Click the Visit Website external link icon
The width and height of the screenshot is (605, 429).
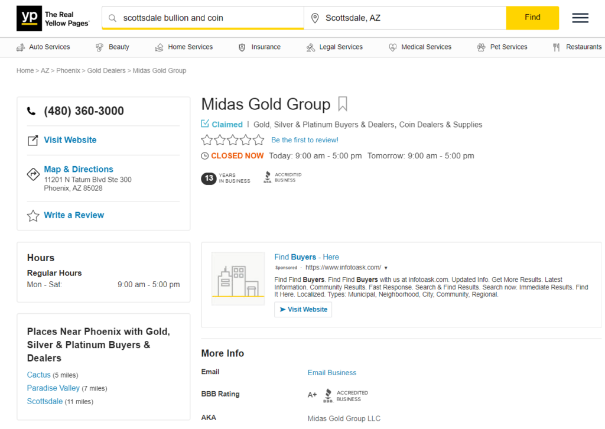tap(33, 141)
